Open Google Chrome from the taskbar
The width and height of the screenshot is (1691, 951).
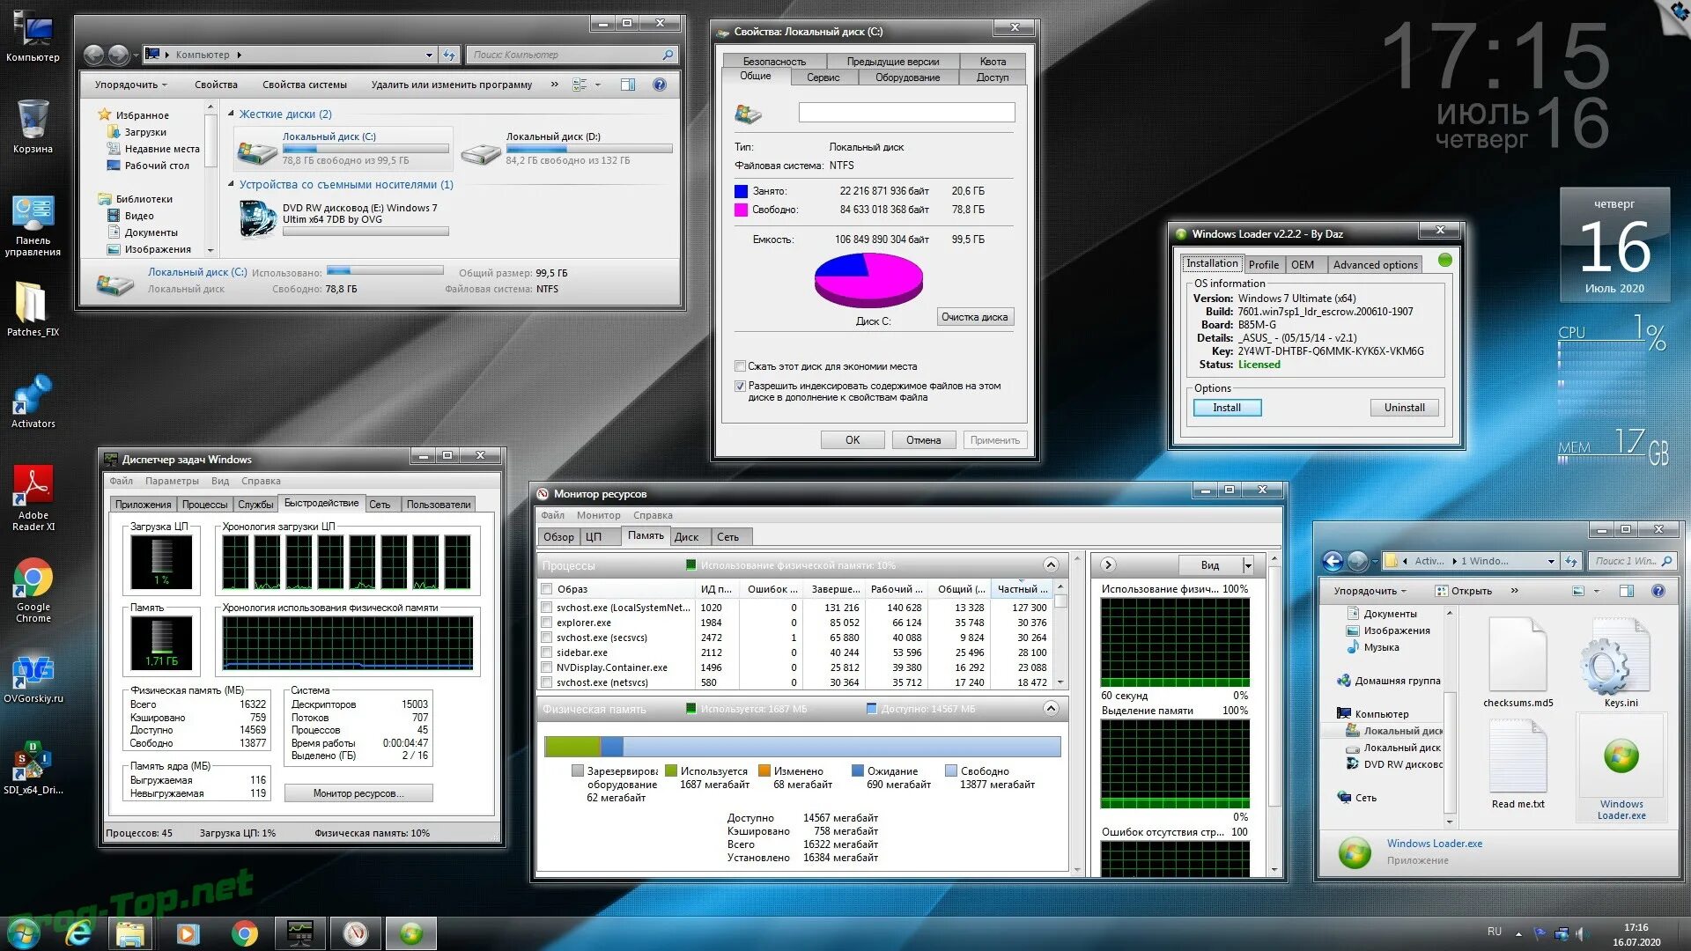(244, 933)
